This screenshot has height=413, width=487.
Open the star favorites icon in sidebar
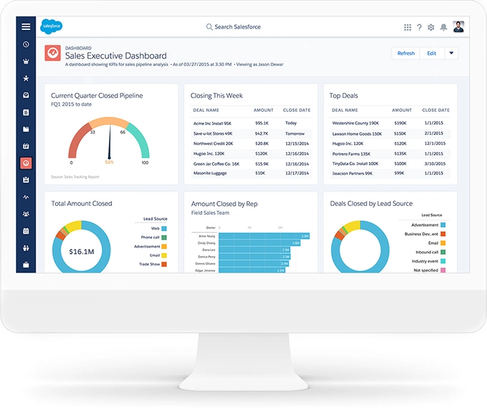(x=26, y=78)
